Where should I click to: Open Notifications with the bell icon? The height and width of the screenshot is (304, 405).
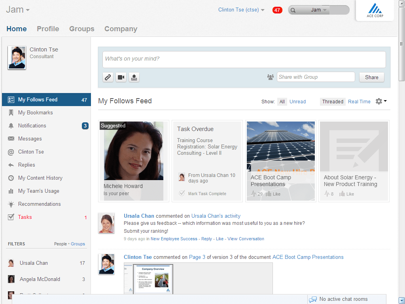coord(32,125)
